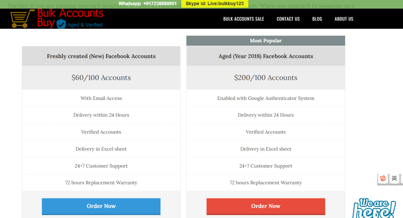The width and height of the screenshot is (403, 218).
Task: Click 'Enabled with Google Authenticator System' row
Action: click(x=266, y=98)
